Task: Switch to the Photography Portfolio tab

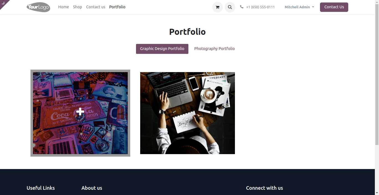Action: tap(214, 49)
